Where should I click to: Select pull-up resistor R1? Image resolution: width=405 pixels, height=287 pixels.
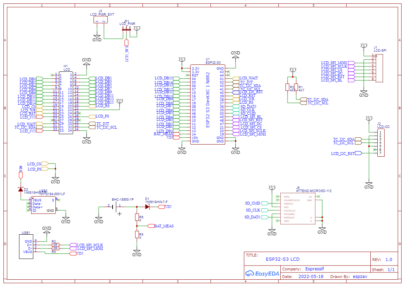[296, 87]
